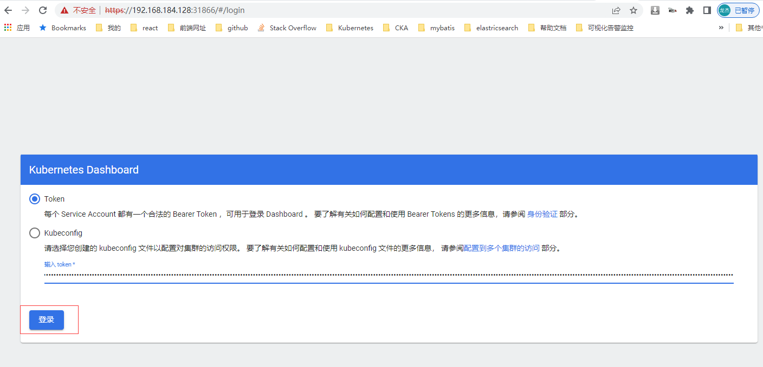Open the elasticsearch bookmark folder
763x367 pixels.
[x=491, y=28]
